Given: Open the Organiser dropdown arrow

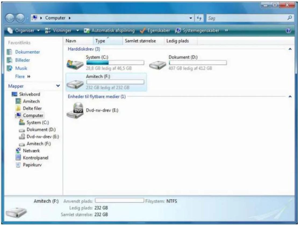Looking at the screenshot, I should (38, 31).
